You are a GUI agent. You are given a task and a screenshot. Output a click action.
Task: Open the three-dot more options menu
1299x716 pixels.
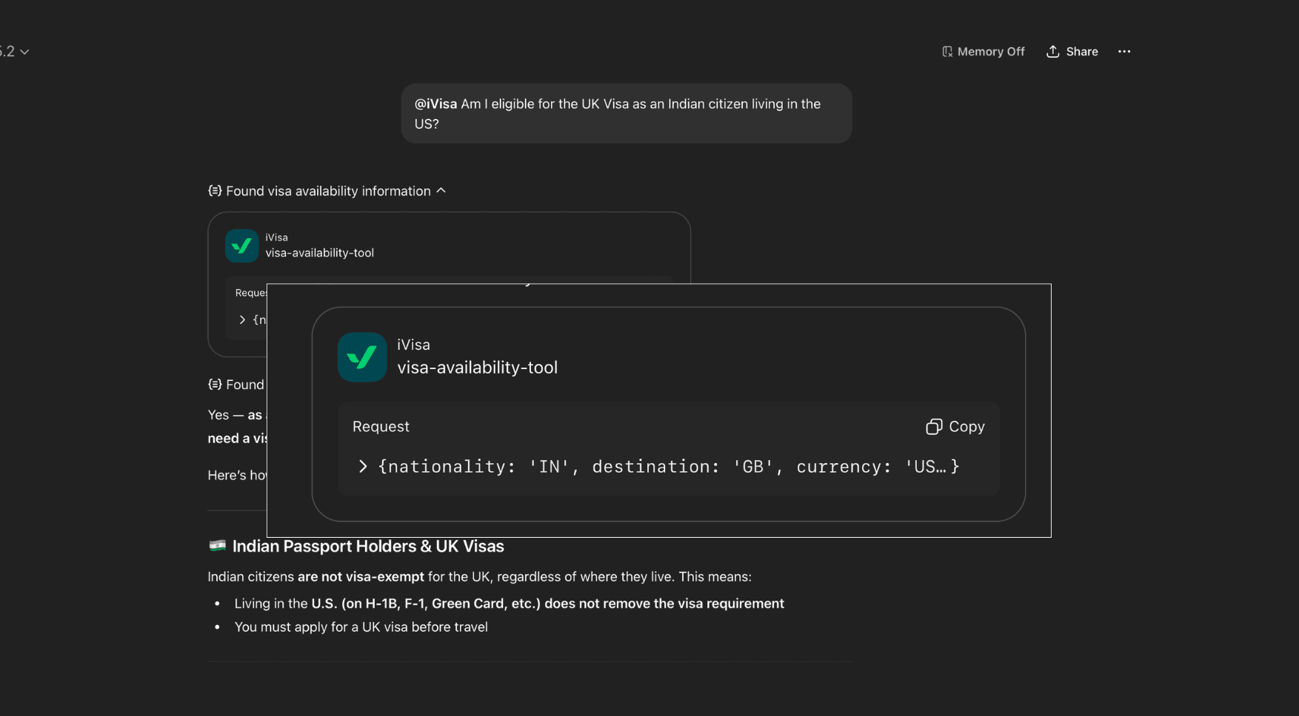click(1123, 52)
